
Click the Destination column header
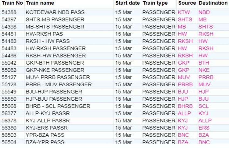[213, 3]
